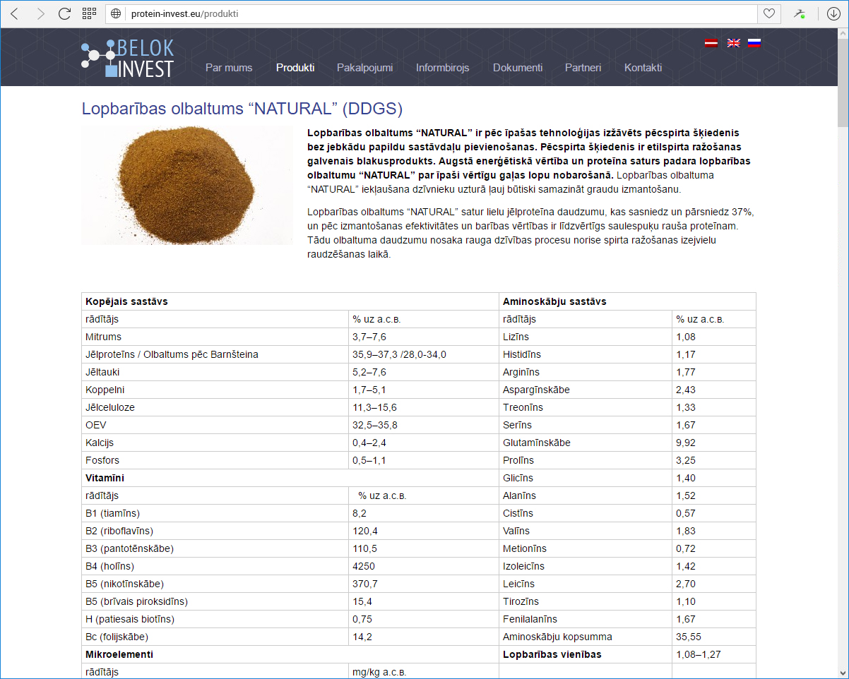Select the Asparagīnskābe amino acid row
Viewport: 849px width, 679px height.
point(627,390)
